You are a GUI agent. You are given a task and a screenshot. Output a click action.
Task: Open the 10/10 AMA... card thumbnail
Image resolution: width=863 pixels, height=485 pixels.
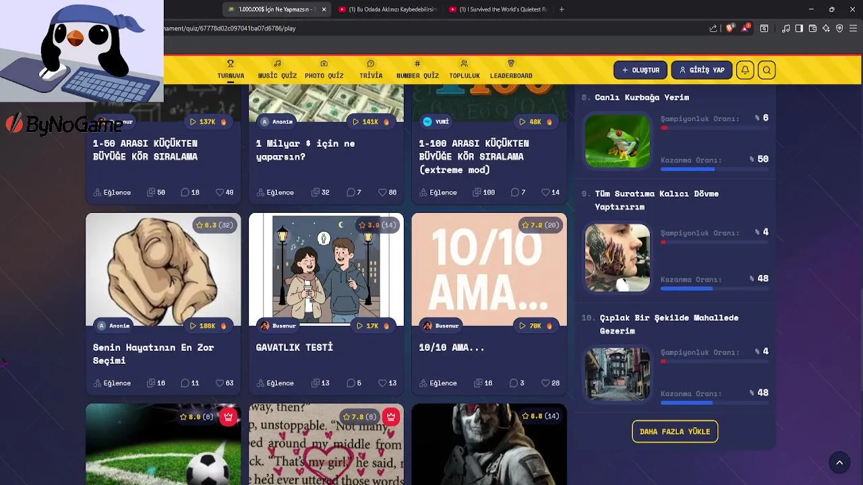tap(489, 269)
